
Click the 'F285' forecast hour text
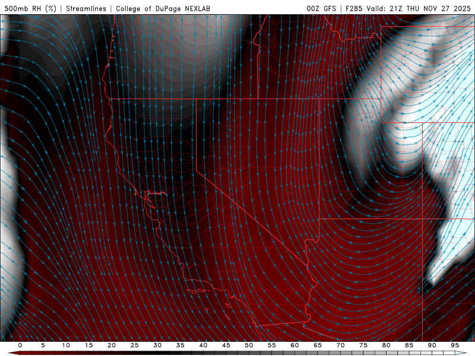(354, 8)
